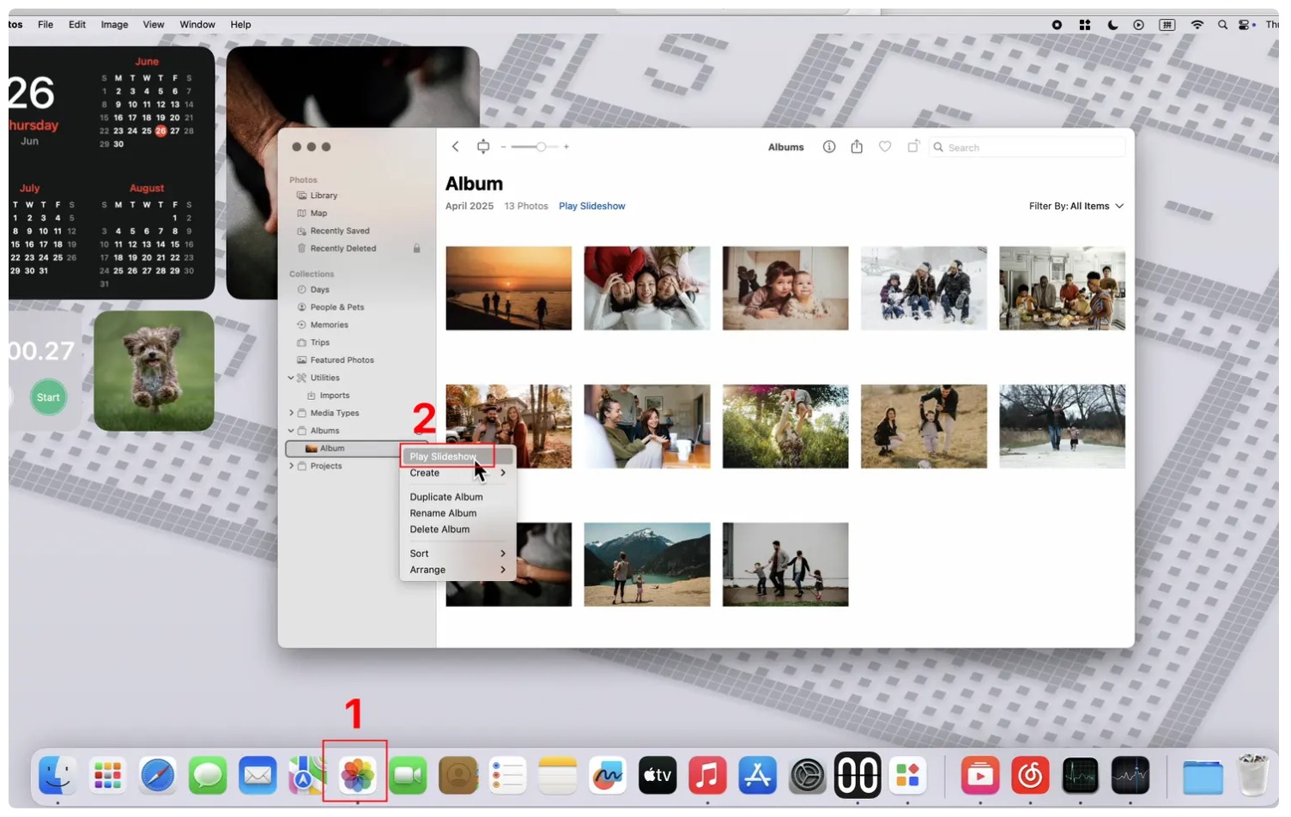
Task: Click the share icon in Photos toolbar
Action: pos(856,147)
